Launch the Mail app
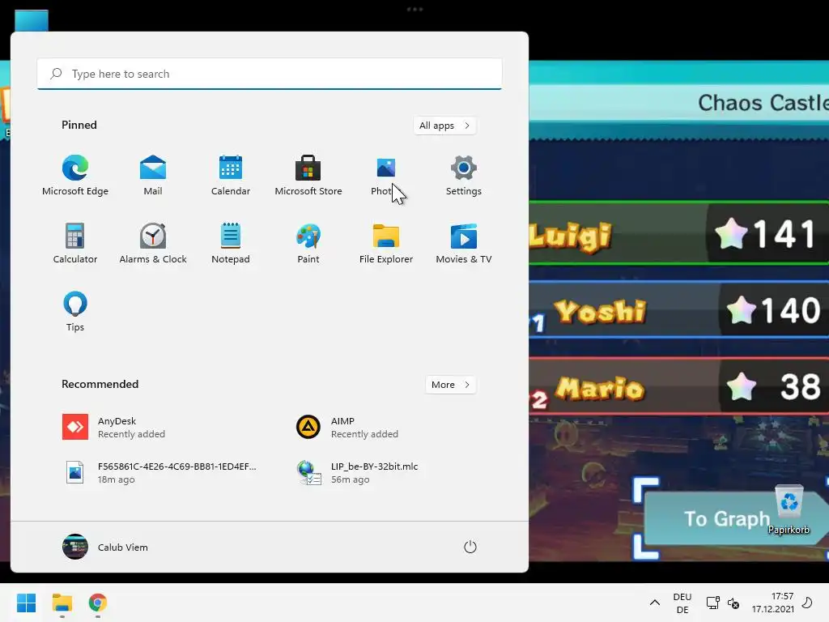This screenshot has height=622, width=829. point(153,176)
